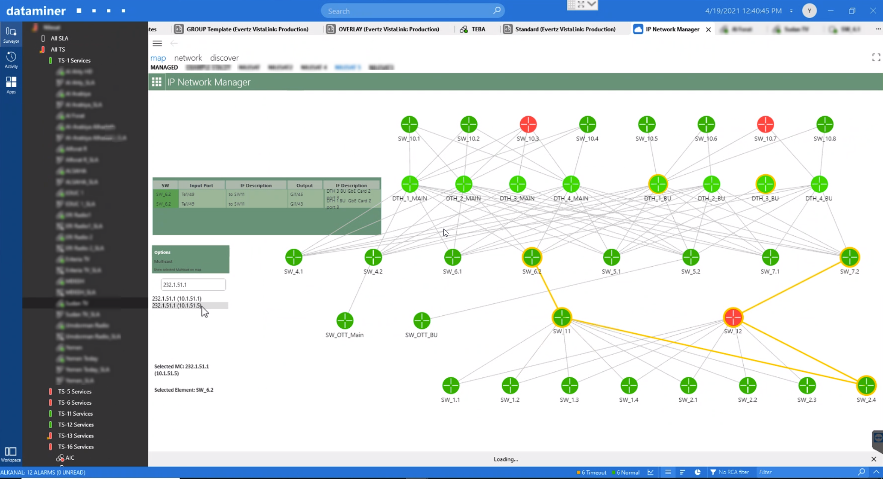Select All TS in the surveyor tree
This screenshot has width=883, height=479.
point(58,50)
